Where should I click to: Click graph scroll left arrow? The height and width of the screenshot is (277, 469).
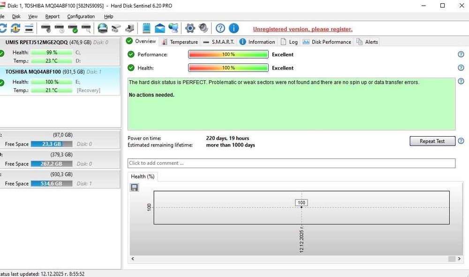pos(133,259)
